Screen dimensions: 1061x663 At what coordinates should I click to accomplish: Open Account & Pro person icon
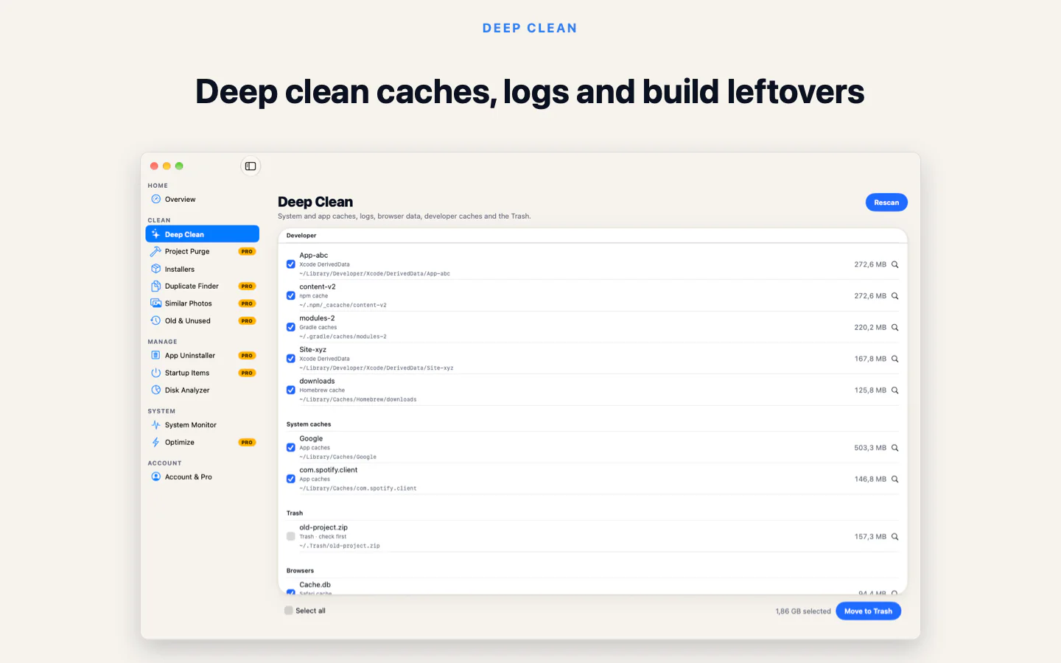(x=156, y=477)
